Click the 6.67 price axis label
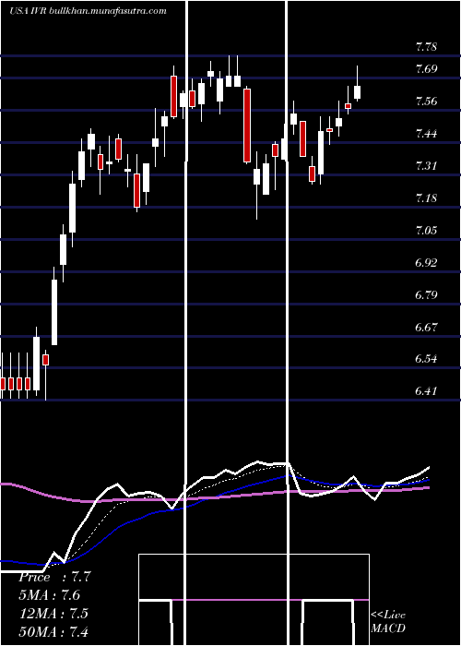The width and height of the screenshot is (461, 646). tap(426, 328)
